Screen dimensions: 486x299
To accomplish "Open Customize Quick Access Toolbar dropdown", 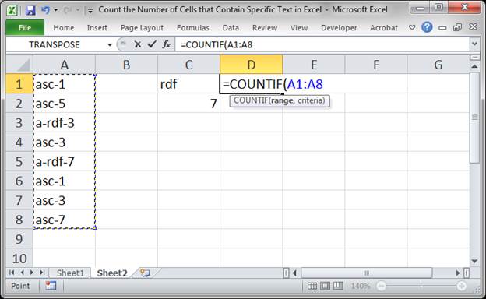I will click(90, 11).
